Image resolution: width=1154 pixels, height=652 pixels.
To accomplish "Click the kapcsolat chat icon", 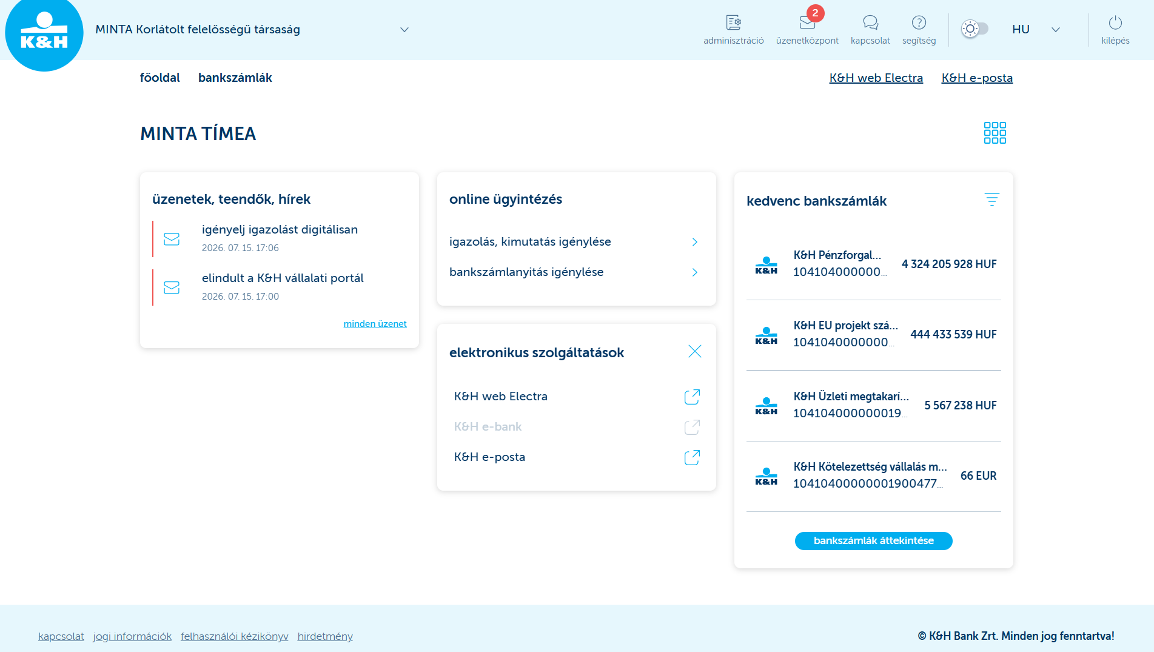I will tap(870, 23).
